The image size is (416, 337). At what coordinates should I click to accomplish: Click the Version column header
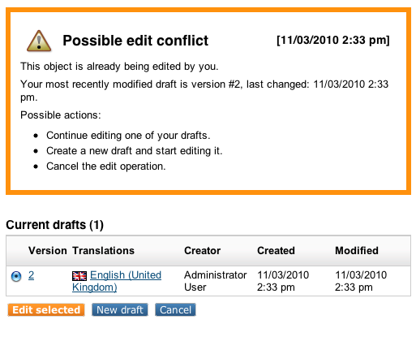point(48,251)
